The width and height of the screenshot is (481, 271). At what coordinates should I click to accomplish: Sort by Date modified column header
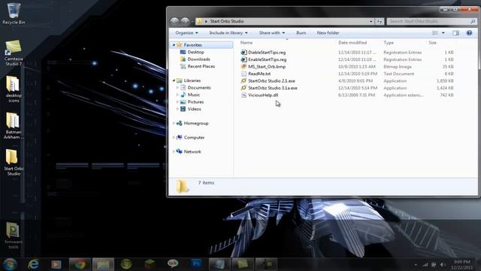(352, 43)
